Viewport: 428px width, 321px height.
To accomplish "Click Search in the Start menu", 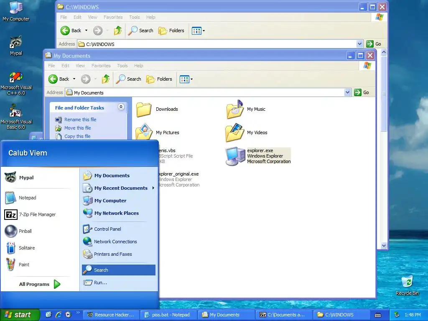I will (119, 270).
